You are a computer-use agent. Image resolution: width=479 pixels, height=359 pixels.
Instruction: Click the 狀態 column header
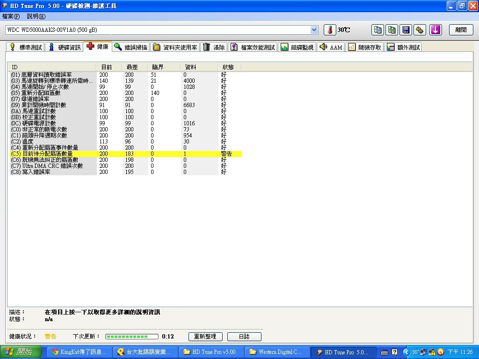229,67
